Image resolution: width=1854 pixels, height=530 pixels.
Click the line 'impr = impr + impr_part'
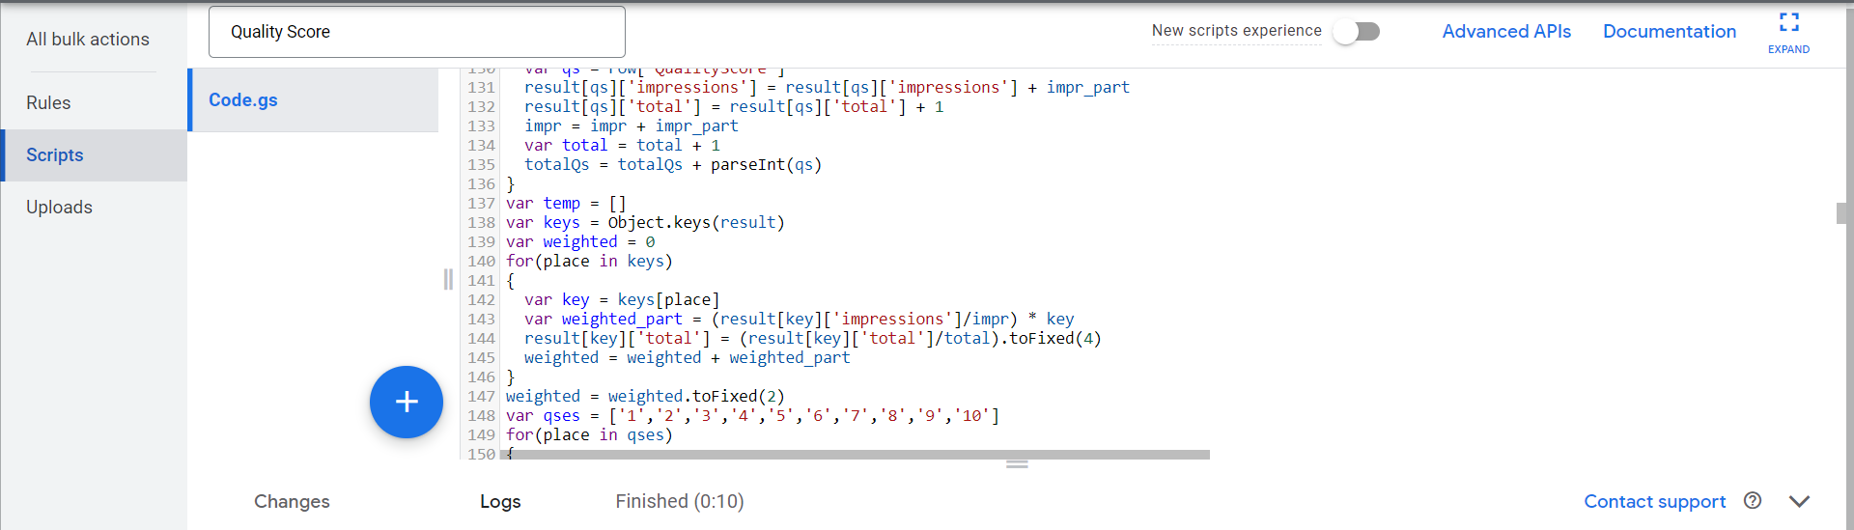click(x=632, y=126)
